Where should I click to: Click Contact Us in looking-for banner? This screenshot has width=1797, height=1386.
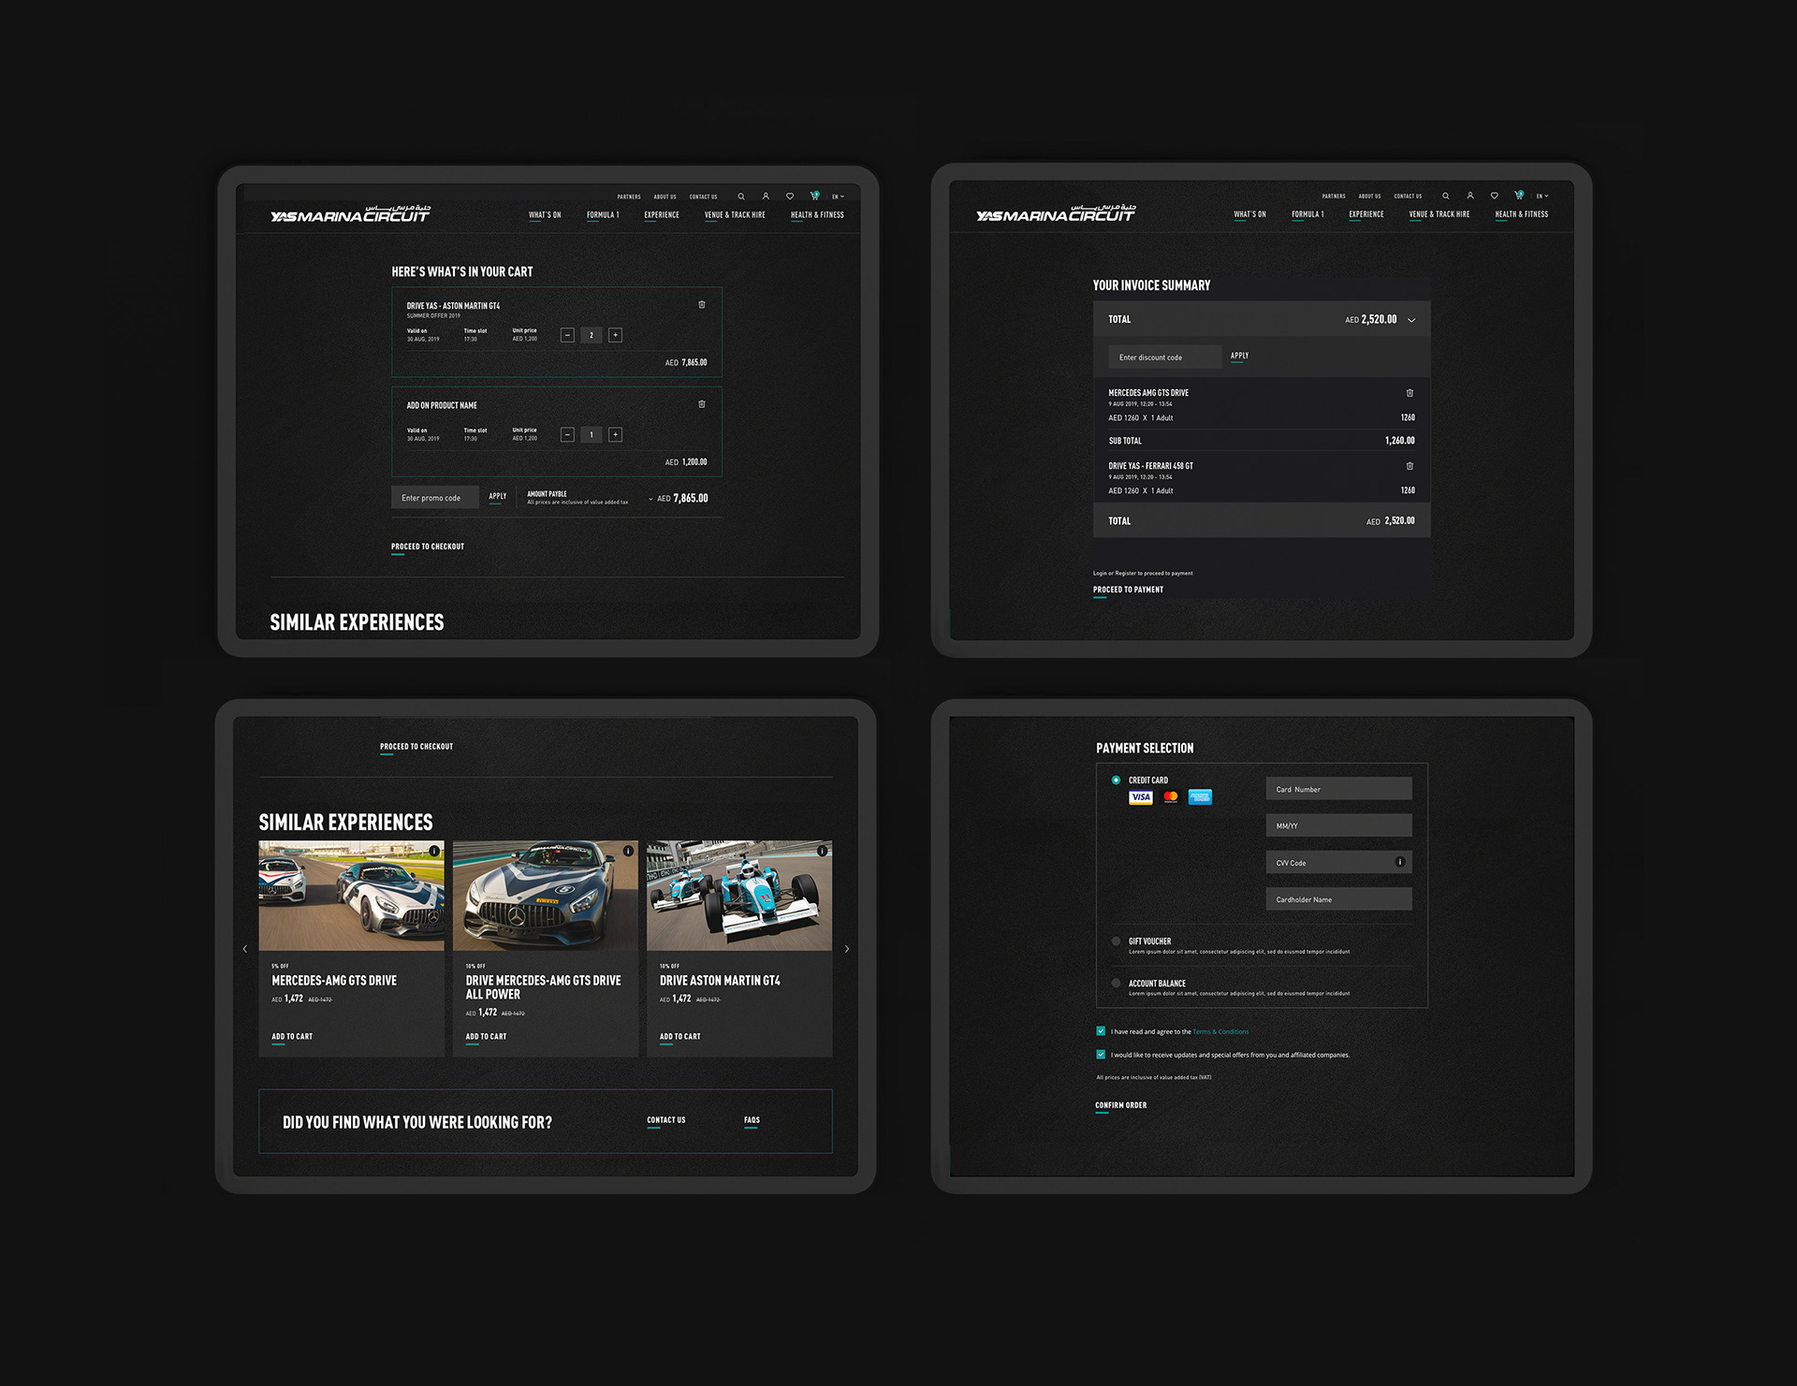(665, 1120)
